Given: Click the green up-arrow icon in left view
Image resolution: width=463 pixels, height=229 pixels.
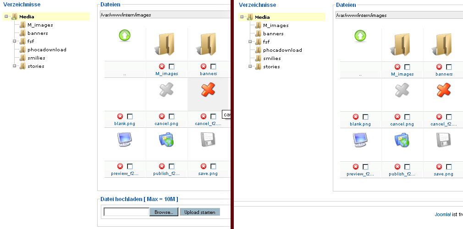Looking at the screenshot, I should [125, 35].
